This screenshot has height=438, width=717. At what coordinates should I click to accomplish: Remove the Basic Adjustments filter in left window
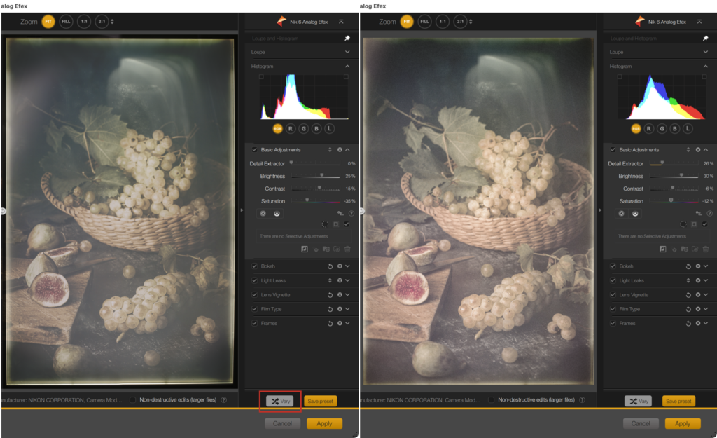pos(340,150)
